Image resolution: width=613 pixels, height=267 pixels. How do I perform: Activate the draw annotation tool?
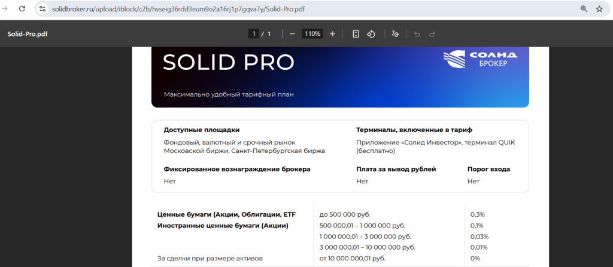[395, 34]
